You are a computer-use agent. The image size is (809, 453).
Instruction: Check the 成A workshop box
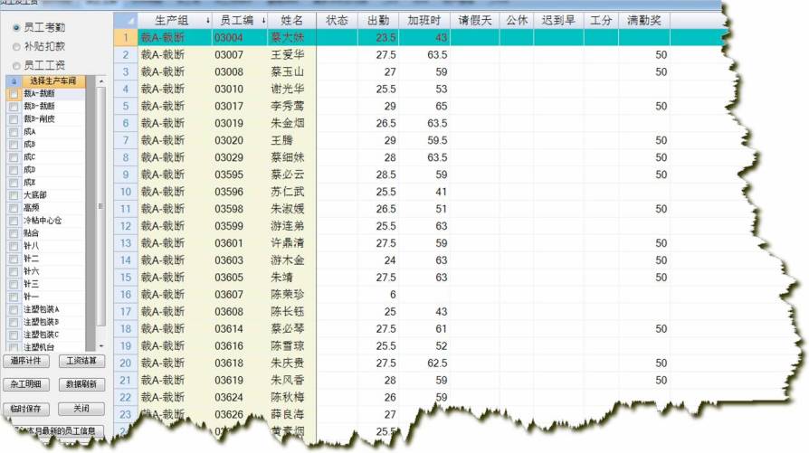[x=14, y=132]
